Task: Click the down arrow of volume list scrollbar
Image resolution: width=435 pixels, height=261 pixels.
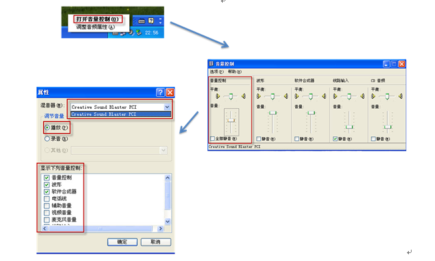Action: point(167,222)
